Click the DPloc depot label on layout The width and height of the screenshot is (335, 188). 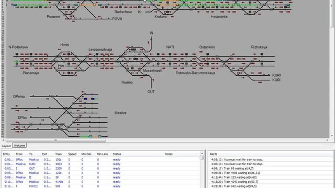click(23, 118)
